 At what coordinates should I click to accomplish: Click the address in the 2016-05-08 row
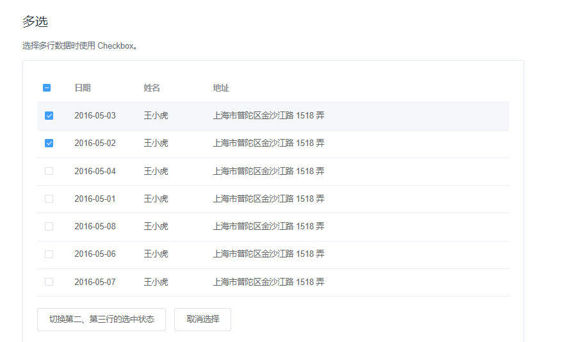coord(268,226)
